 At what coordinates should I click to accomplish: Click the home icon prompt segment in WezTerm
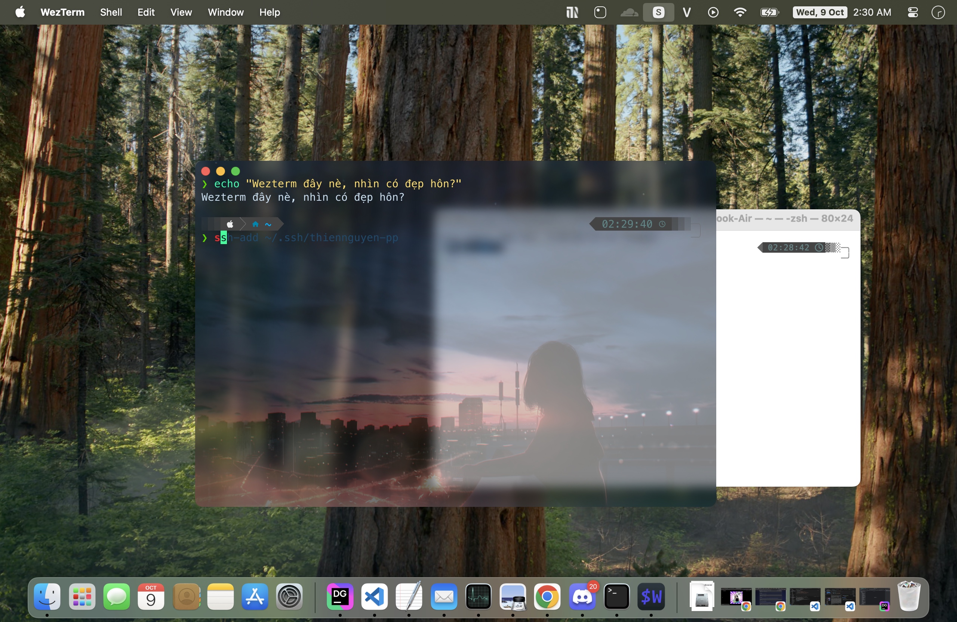[255, 224]
